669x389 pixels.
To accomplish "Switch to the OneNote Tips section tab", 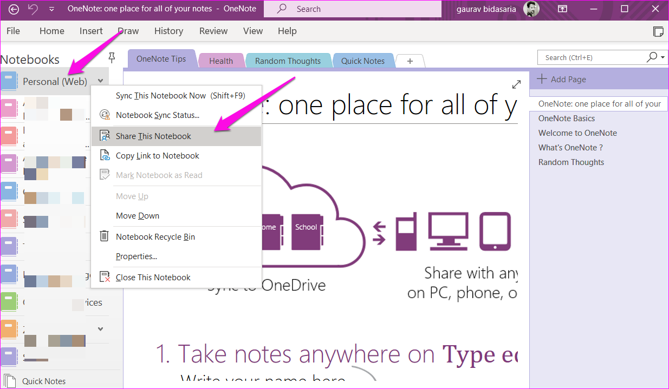I will click(x=161, y=59).
